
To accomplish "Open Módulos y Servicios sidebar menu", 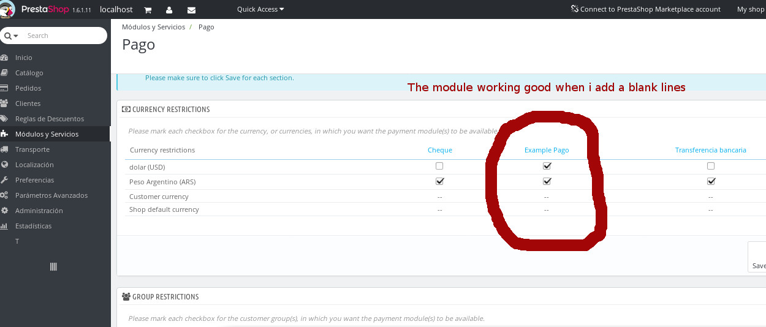I will [x=47, y=134].
